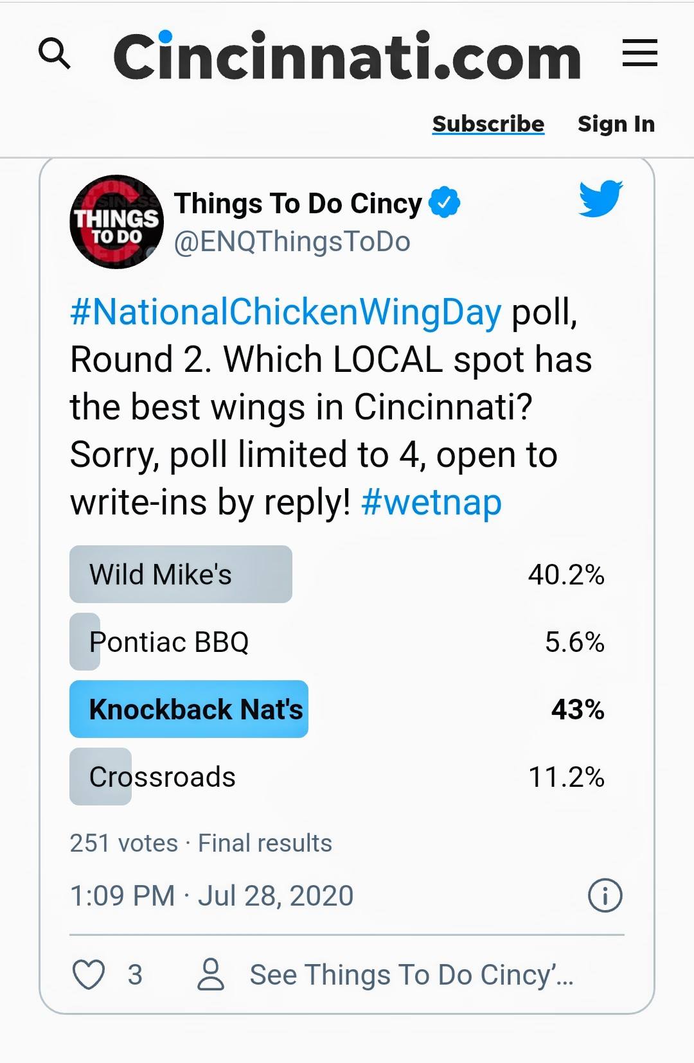Tap the Twitter bird logo

600,198
